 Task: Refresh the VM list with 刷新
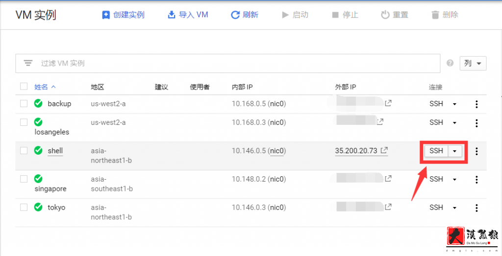pos(245,15)
